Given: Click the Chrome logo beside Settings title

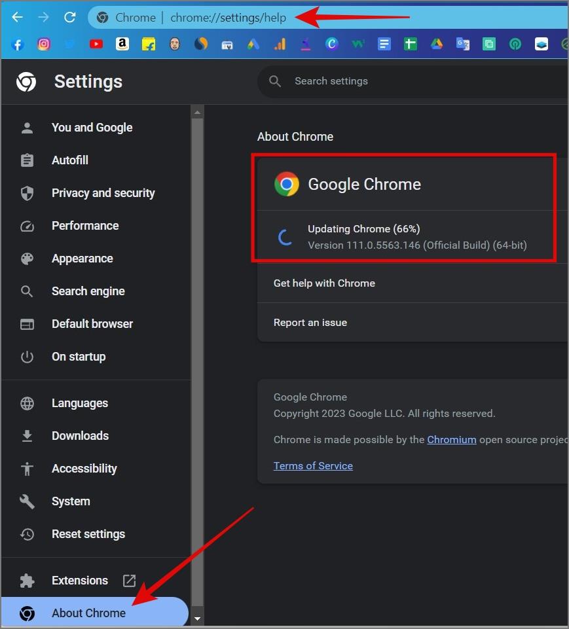Looking at the screenshot, I should (26, 82).
